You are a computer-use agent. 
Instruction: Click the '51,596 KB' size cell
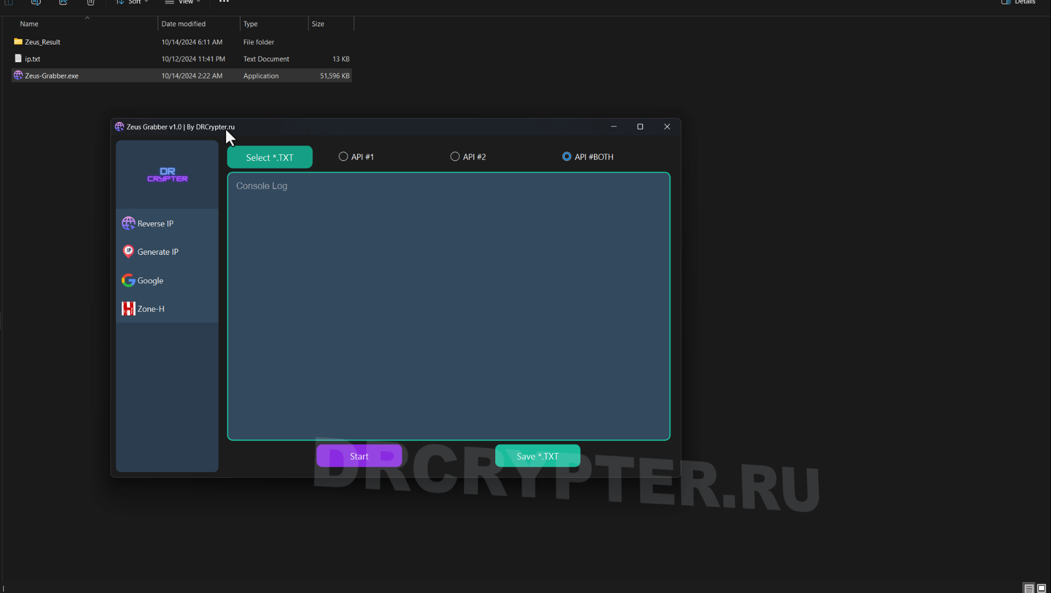click(x=335, y=76)
